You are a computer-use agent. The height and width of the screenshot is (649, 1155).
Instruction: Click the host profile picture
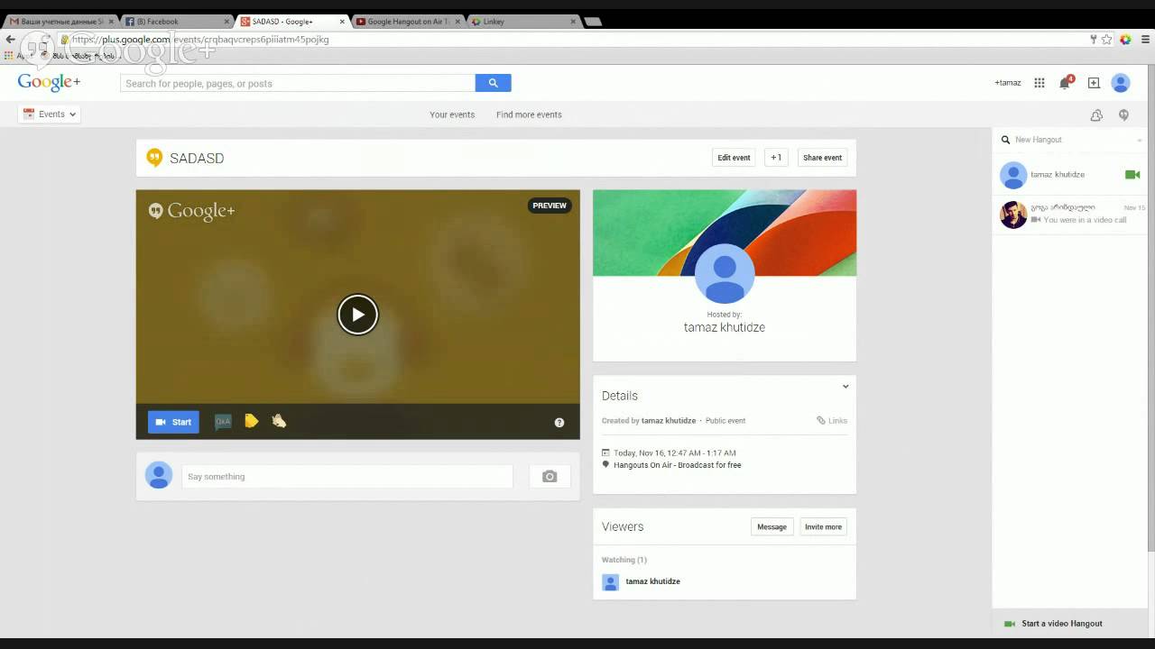pos(725,274)
